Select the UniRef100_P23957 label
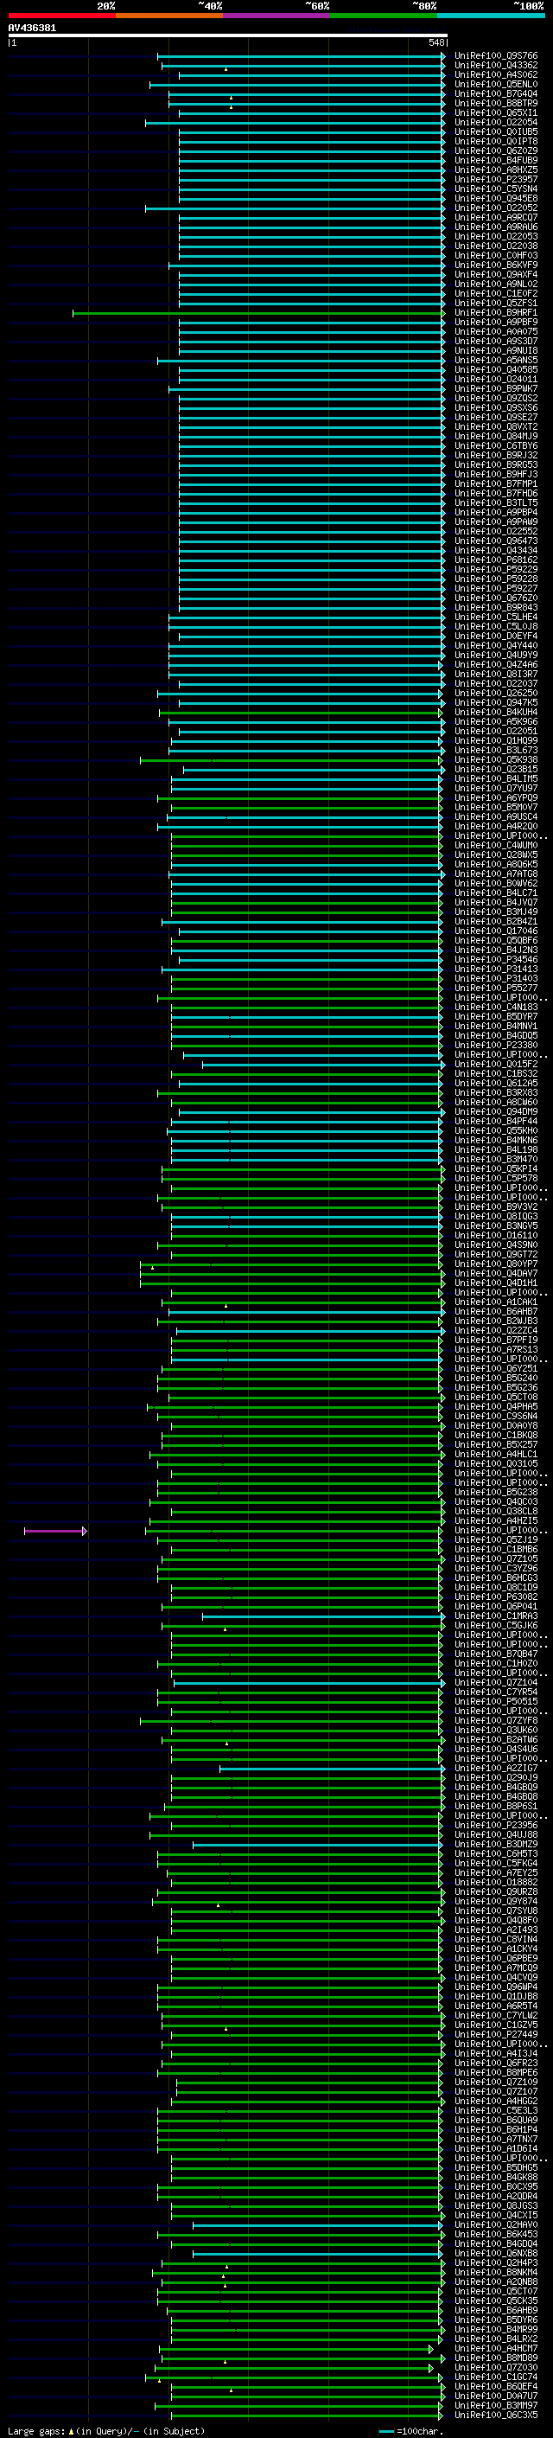This screenshot has height=2438, width=553. pyautogui.click(x=496, y=179)
